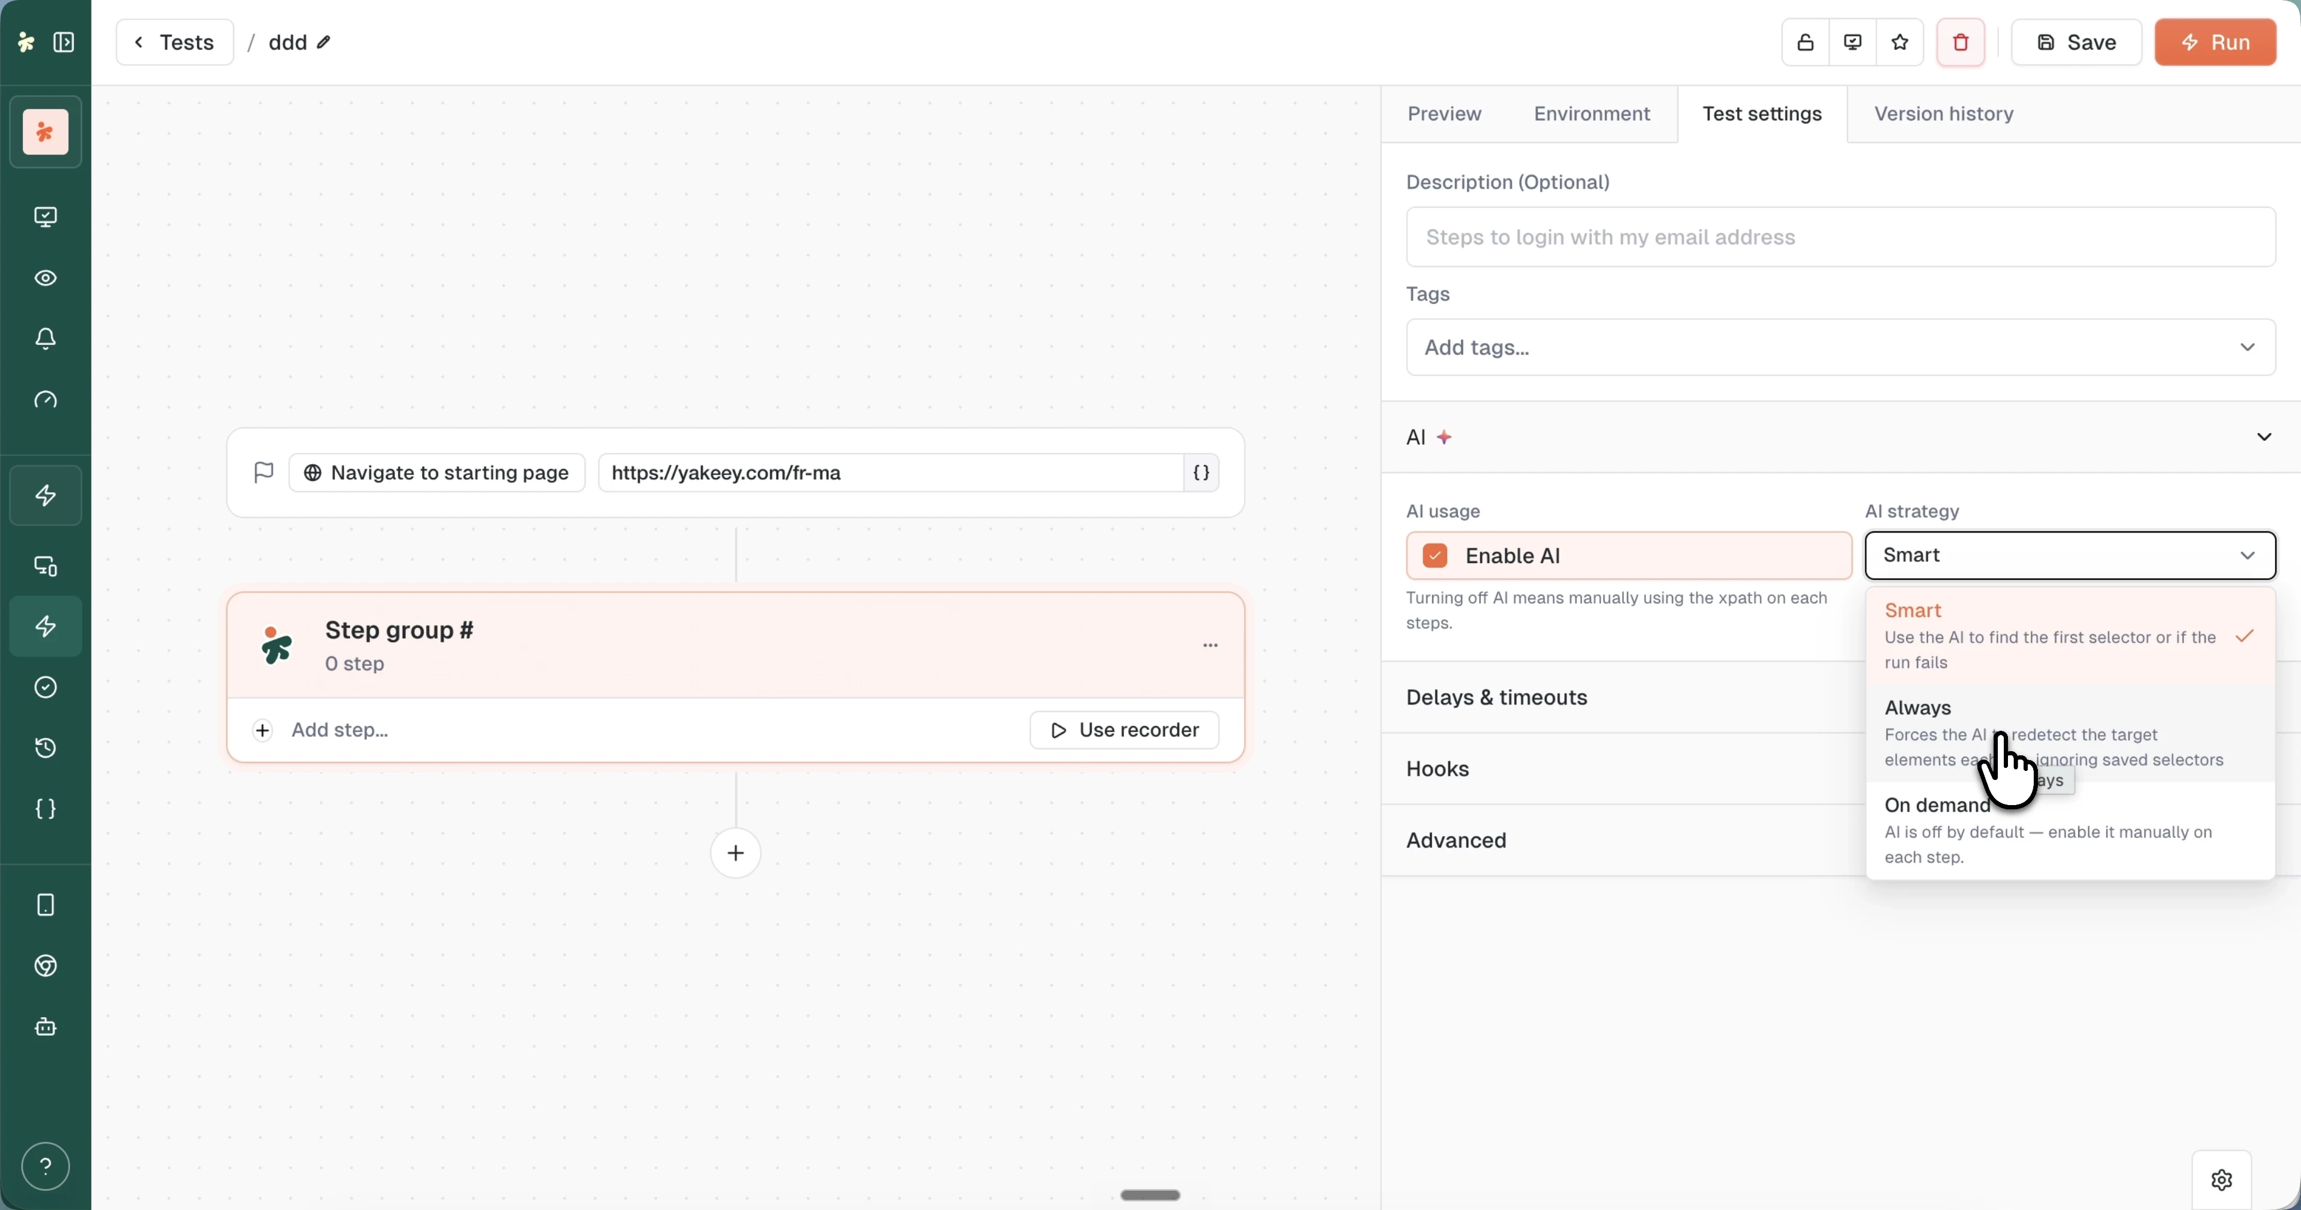Select the Smart strategy option

coord(2070,636)
